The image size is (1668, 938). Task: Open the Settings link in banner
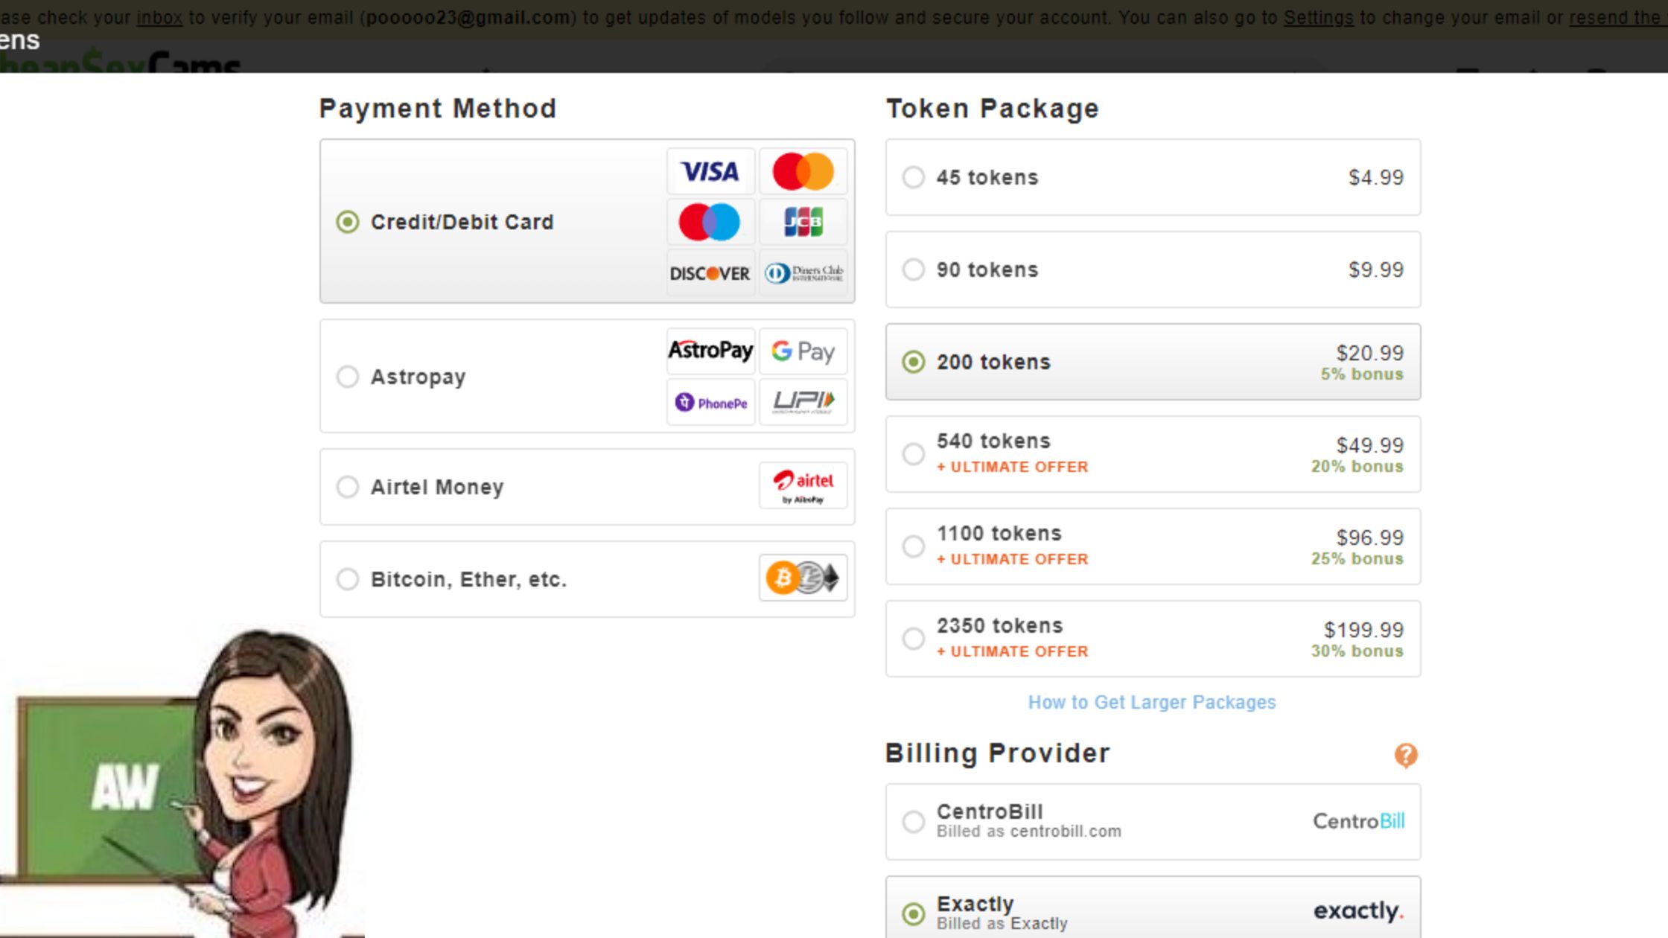[x=1318, y=17]
